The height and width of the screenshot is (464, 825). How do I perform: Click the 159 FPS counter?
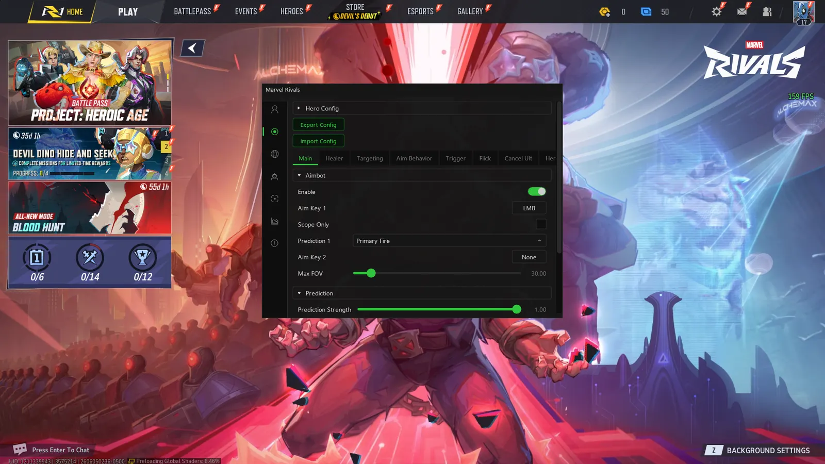coord(800,96)
